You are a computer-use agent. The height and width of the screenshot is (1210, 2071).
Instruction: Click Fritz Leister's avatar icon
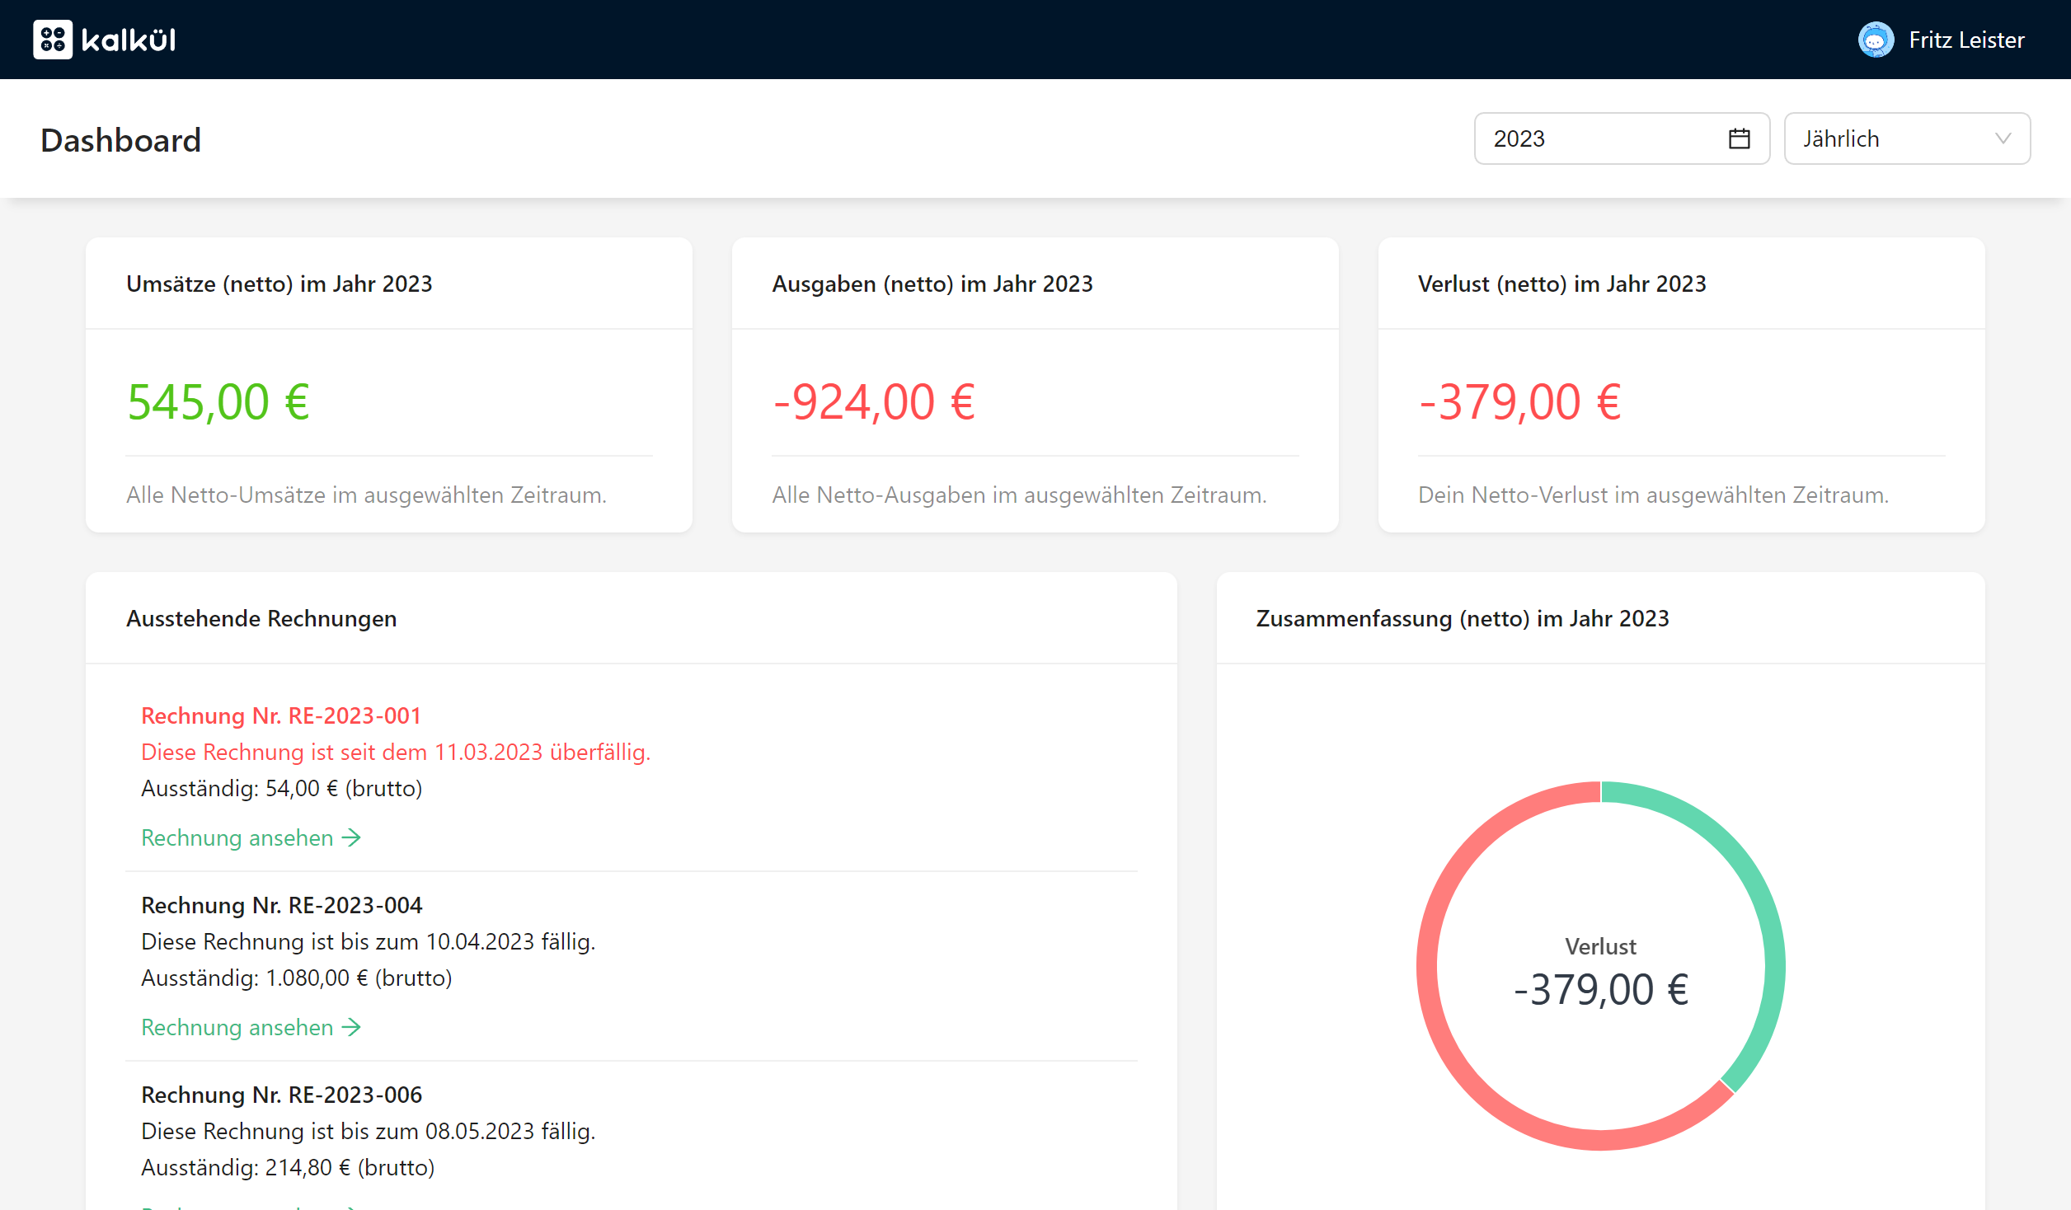click(1876, 40)
